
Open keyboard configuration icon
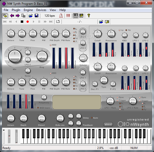pyautogui.click(x=81, y=16)
